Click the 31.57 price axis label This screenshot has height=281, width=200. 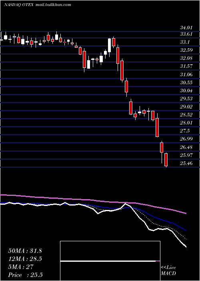pyautogui.click(x=186, y=66)
